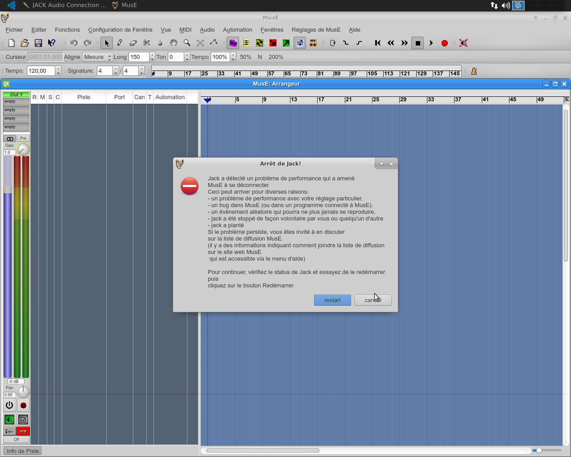Viewport: 571px width, 457px height.
Task: Toggle the stereo button on the Out 1 strip
Action: click(x=10, y=138)
